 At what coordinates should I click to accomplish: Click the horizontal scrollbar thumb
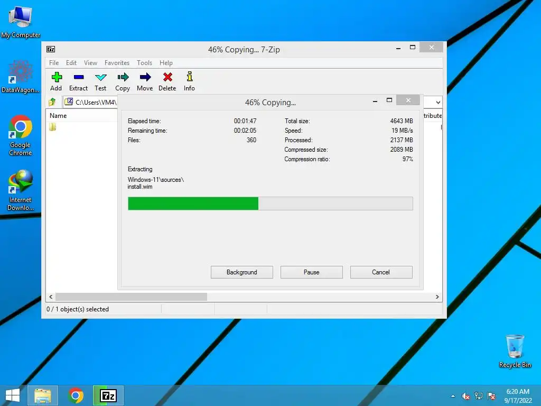(131, 297)
